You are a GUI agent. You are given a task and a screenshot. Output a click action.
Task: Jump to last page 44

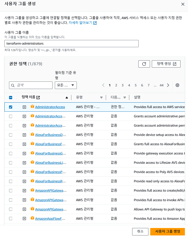click(x=161, y=85)
